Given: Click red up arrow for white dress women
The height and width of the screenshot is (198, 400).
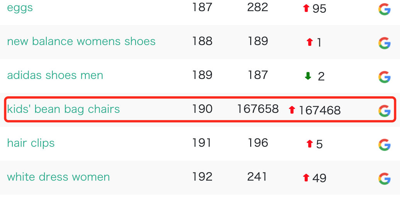Looking at the screenshot, I should click(x=306, y=178).
